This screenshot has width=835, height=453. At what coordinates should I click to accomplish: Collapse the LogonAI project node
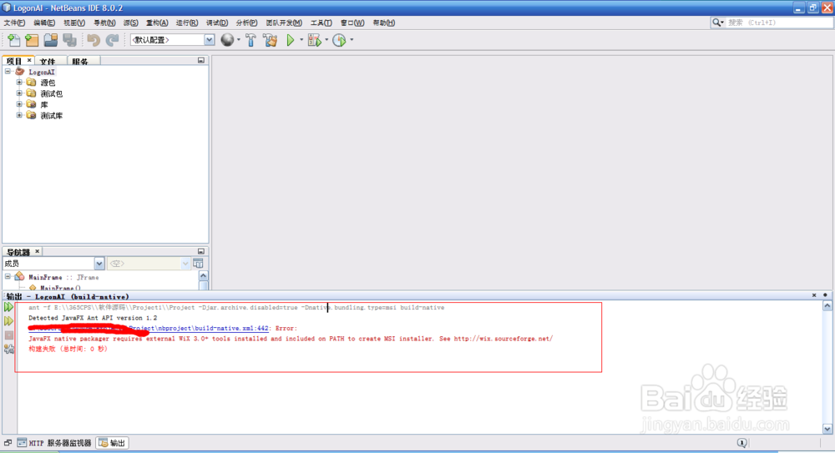click(8, 72)
